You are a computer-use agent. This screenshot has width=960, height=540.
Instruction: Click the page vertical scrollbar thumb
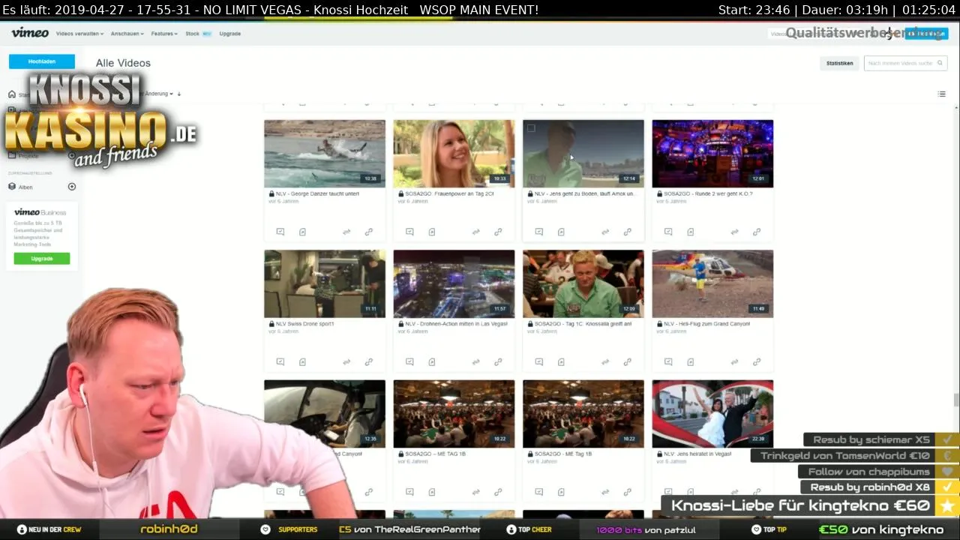coord(956,399)
